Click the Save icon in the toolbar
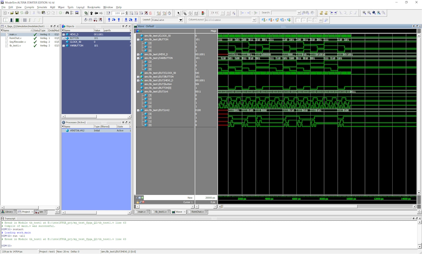This screenshot has width=422, height=254. click(17, 13)
